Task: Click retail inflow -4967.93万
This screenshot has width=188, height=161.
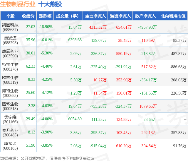Action: [147, 27]
